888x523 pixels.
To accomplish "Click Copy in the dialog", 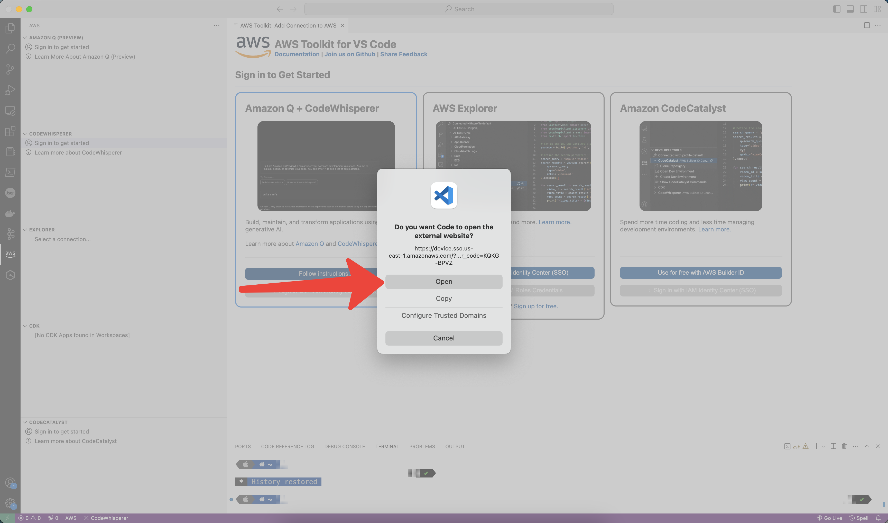I will pyautogui.click(x=444, y=298).
